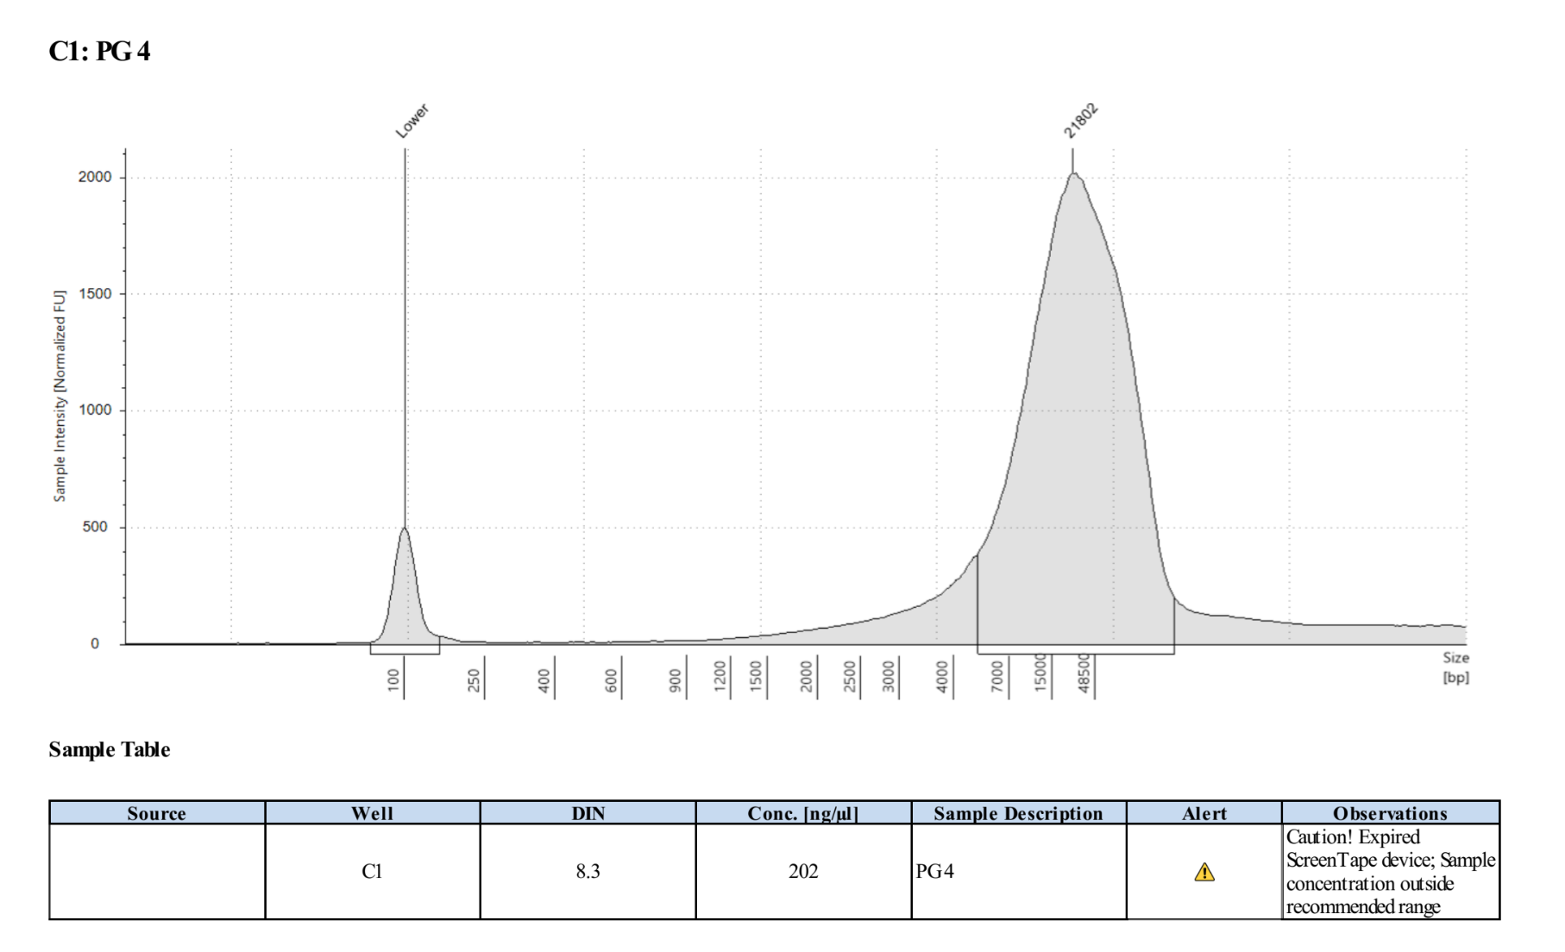Click the 'Conc. [ng/µl]' column header
The width and height of the screenshot is (1565, 952).
click(x=803, y=813)
